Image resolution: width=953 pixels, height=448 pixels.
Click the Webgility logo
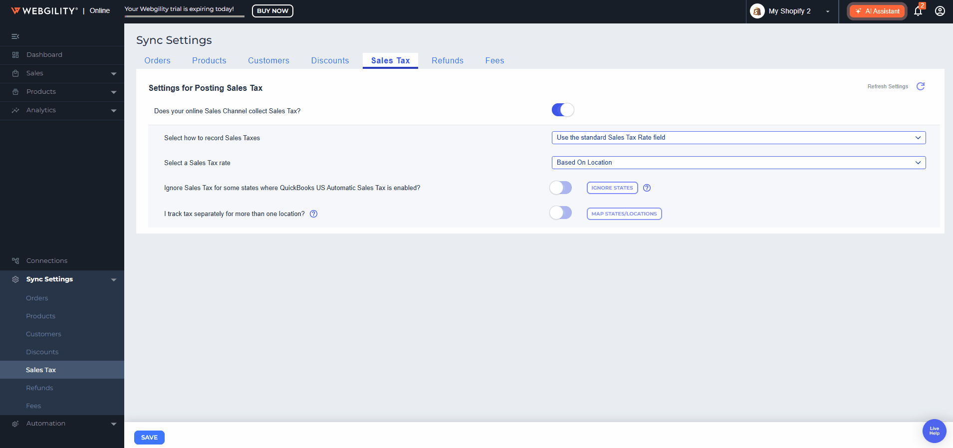point(44,11)
